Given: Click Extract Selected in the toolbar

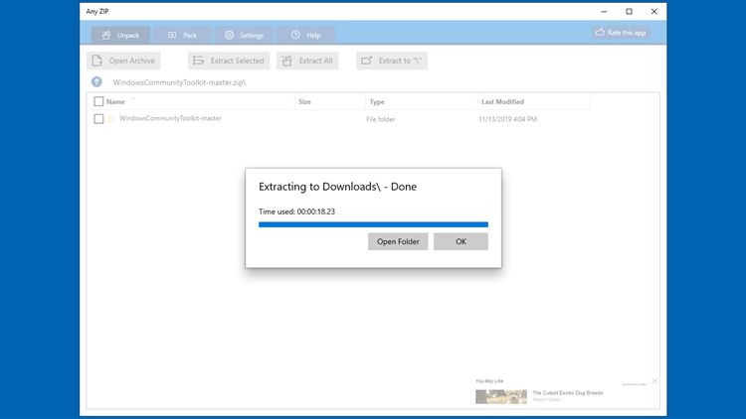Looking at the screenshot, I should [x=229, y=61].
